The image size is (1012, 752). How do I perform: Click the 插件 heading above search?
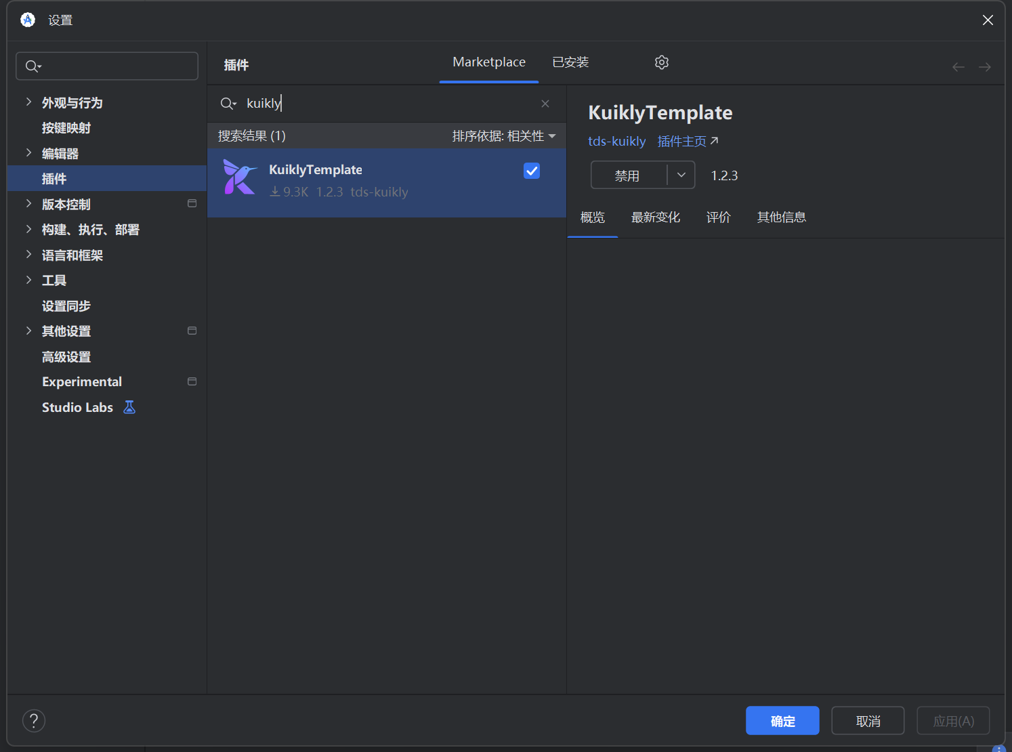pos(236,65)
